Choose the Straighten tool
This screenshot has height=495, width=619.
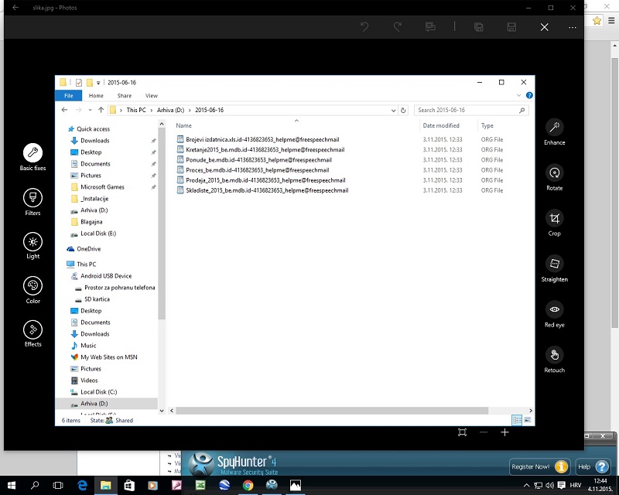pos(554,264)
